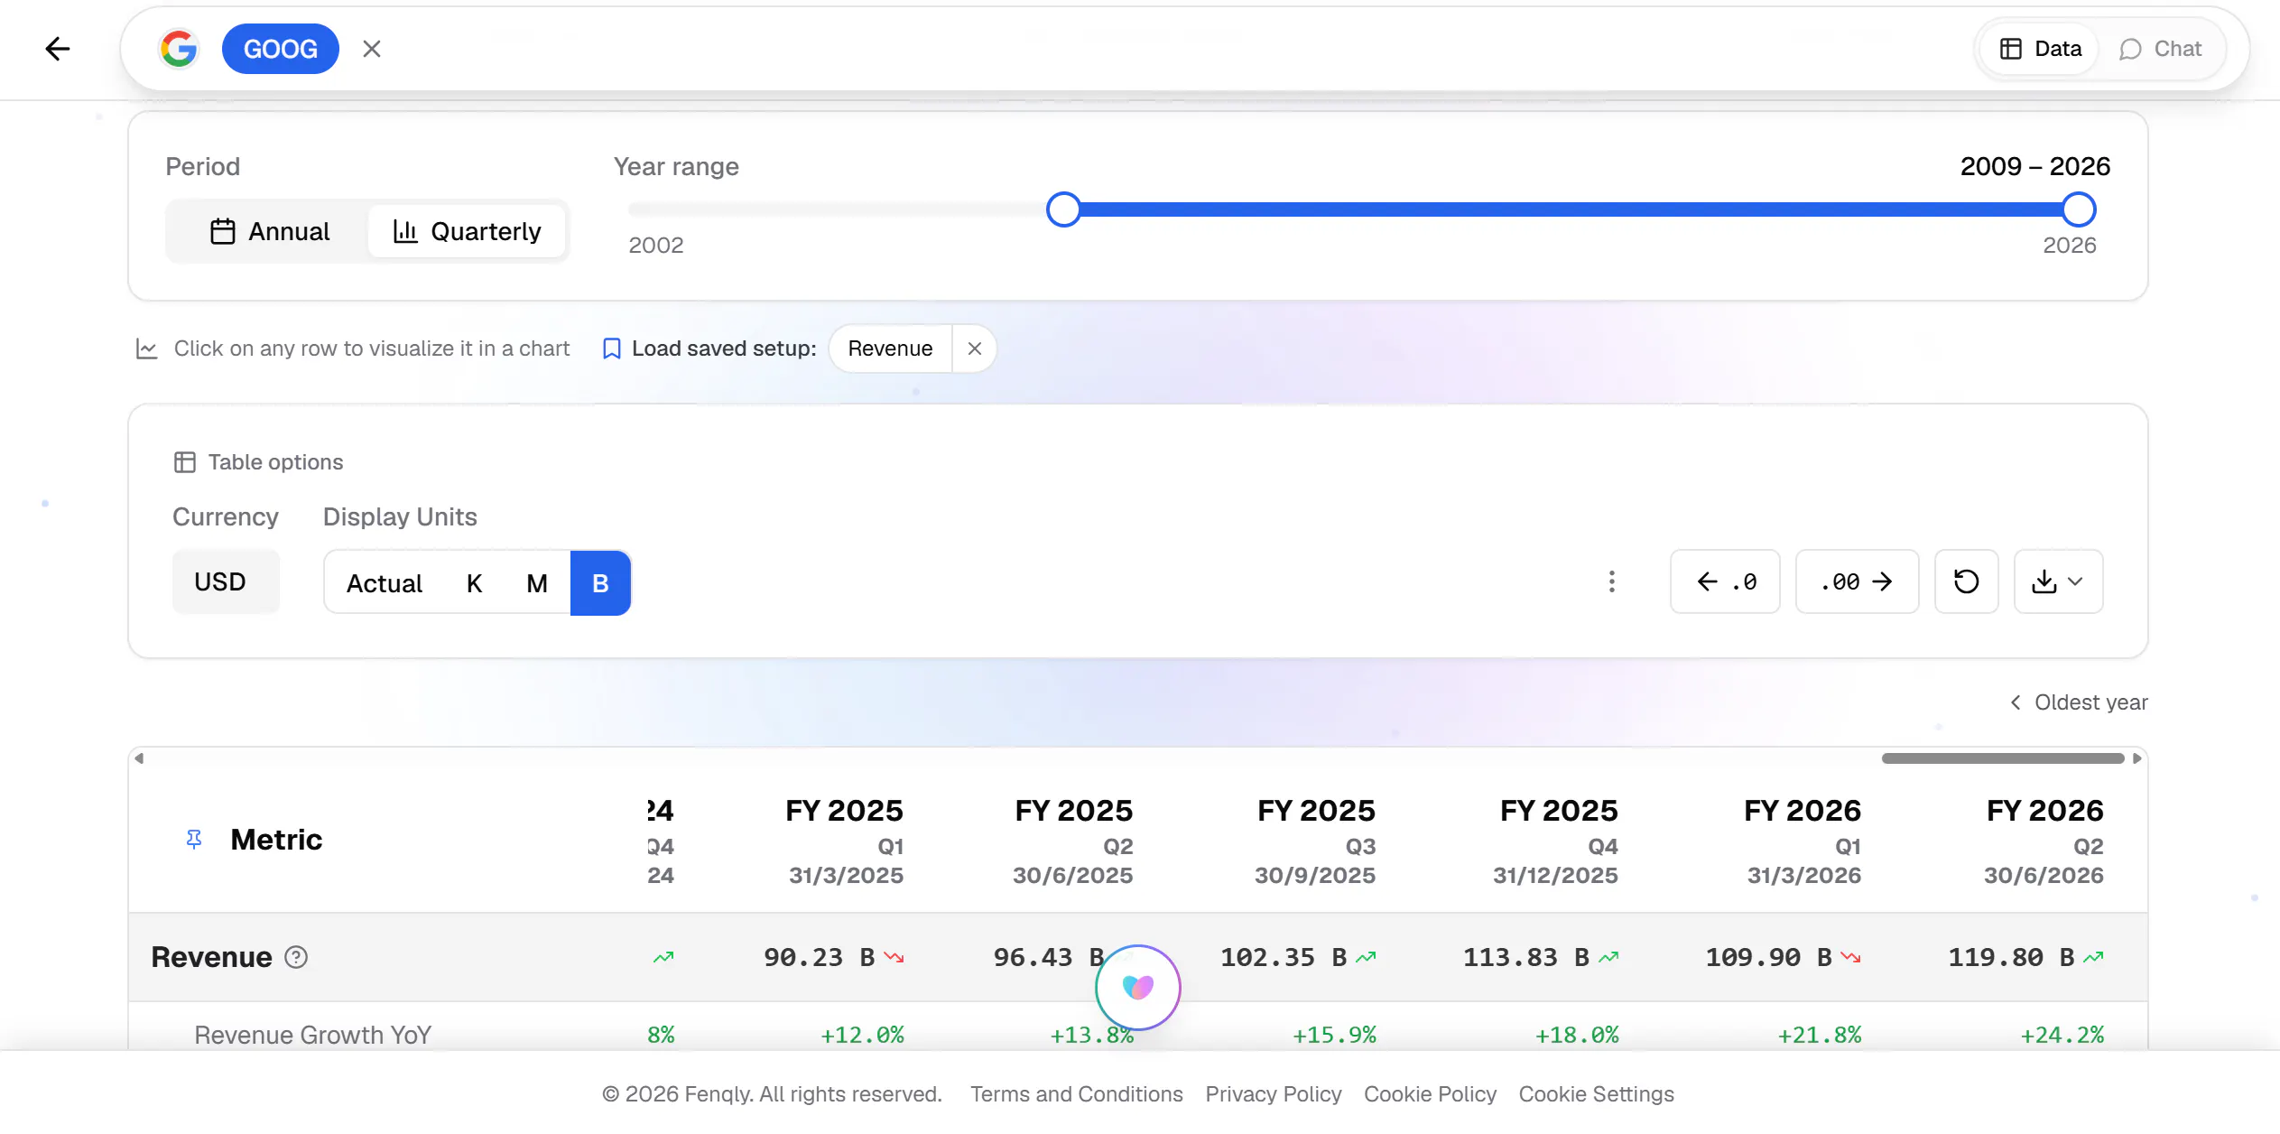Click the back arrow icon
Viewport: 2280px width, 1134px height.
pos(58,49)
